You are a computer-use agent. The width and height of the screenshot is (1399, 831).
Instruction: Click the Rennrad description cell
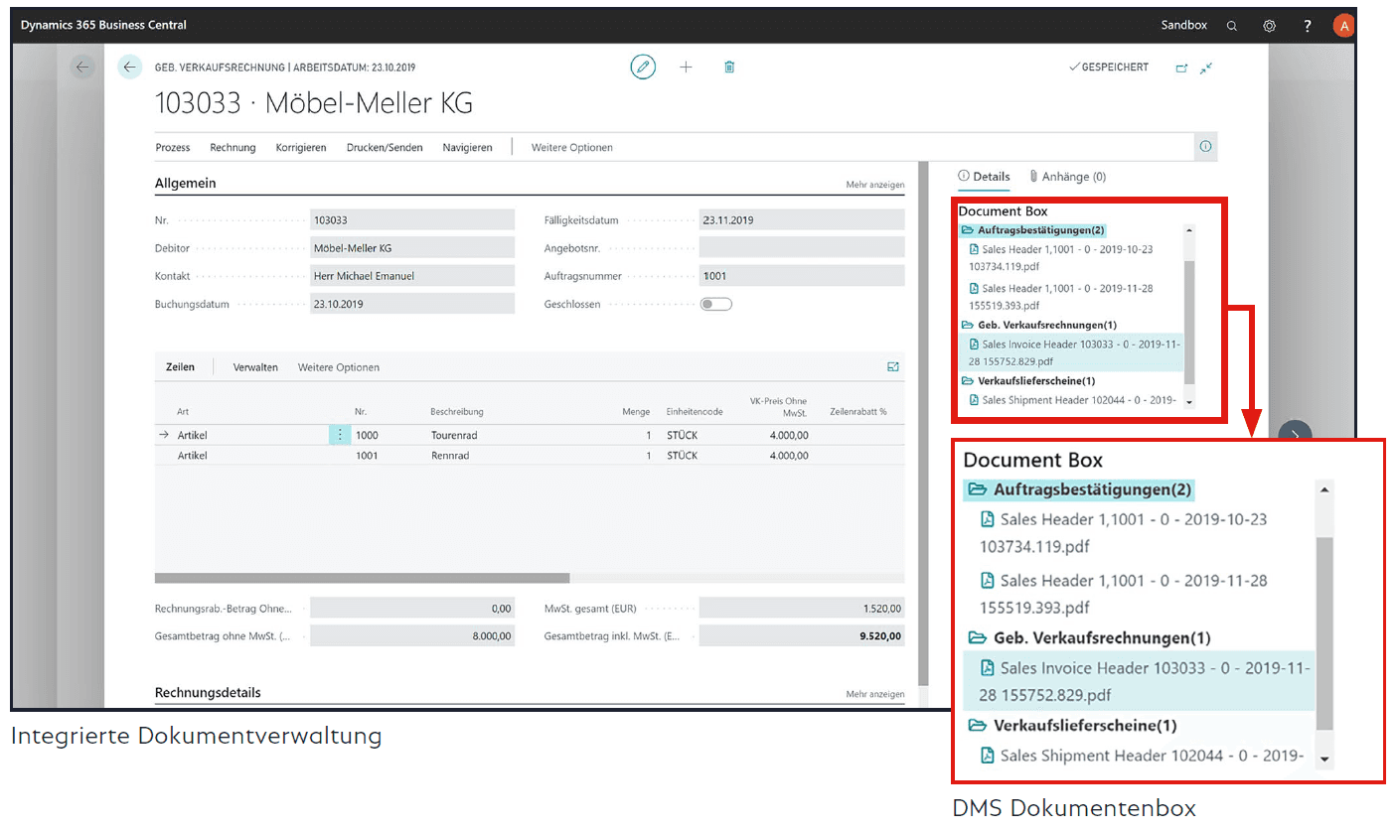pyautogui.click(x=450, y=456)
